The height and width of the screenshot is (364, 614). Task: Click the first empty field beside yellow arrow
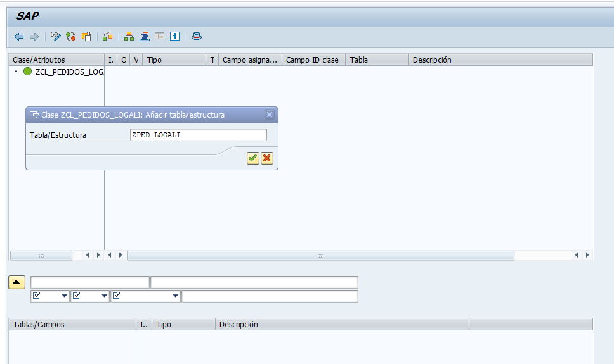pyautogui.click(x=90, y=282)
